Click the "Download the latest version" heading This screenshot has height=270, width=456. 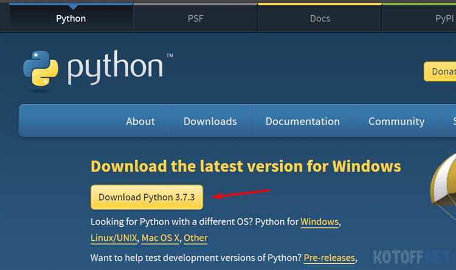246,167
